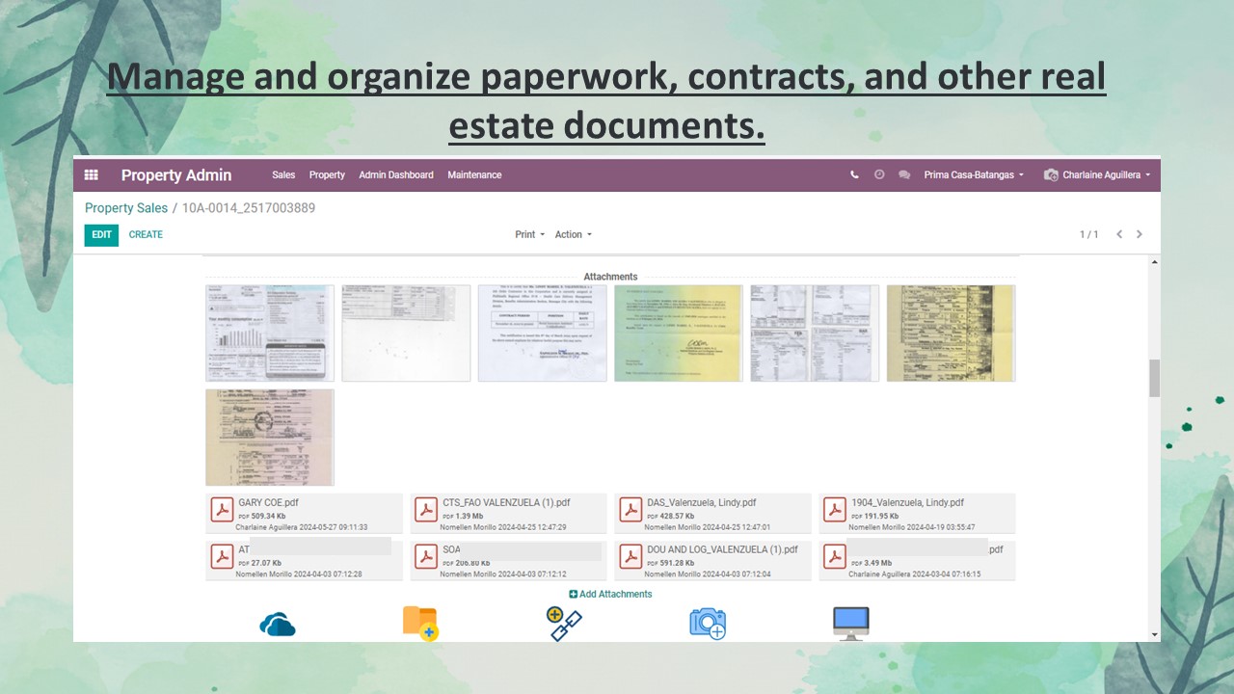This screenshot has width=1234, height=694.
Task: Click the phone call icon in the top bar
Action: click(854, 175)
